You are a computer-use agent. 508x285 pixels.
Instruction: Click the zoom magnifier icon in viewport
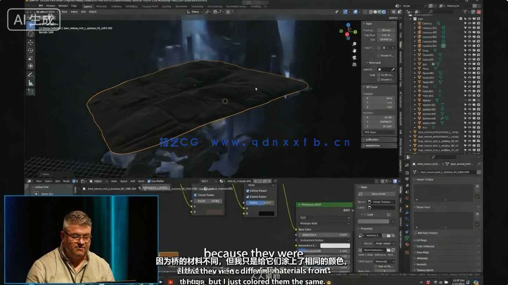pyautogui.click(x=354, y=44)
